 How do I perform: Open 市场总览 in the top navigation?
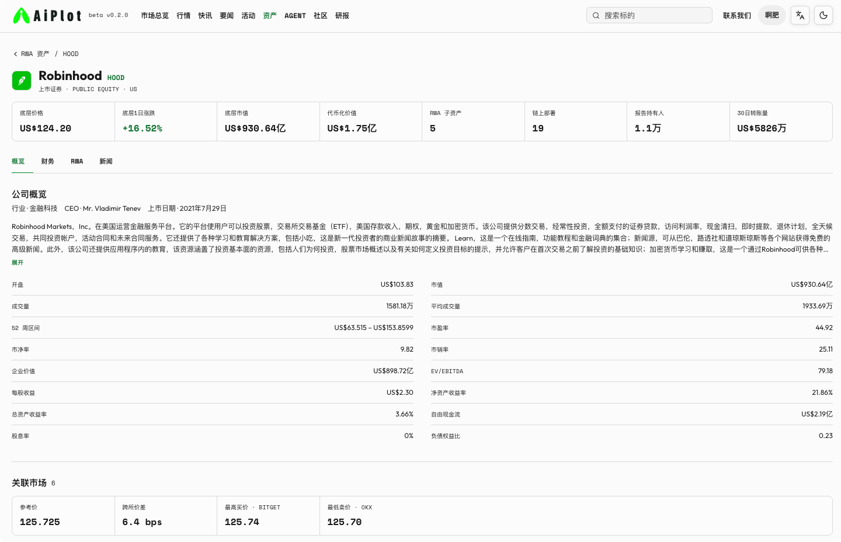[x=155, y=16]
